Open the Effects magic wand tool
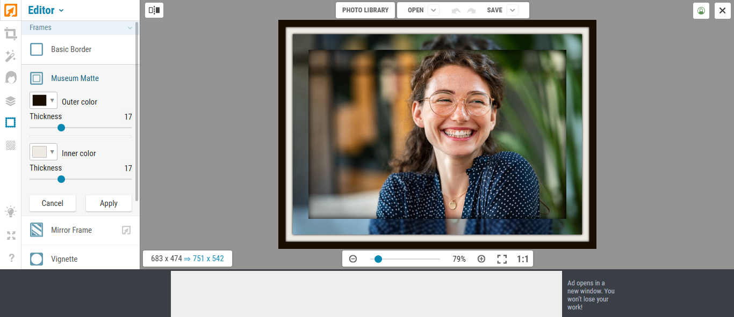 click(11, 56)
